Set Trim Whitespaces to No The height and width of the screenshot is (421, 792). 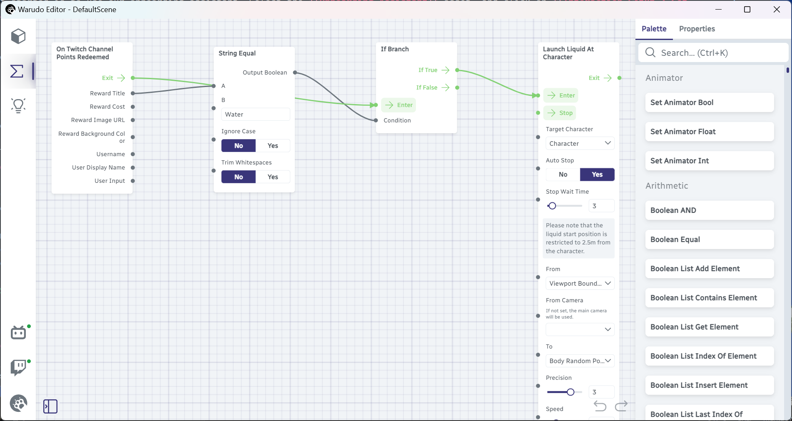239,177
